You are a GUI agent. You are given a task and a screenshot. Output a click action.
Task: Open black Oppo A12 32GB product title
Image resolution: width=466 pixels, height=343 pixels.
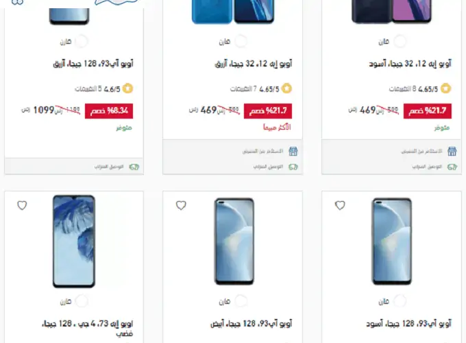click(x=410, y=64)
